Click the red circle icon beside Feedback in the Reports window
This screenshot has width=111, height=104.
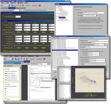(44, 59)
